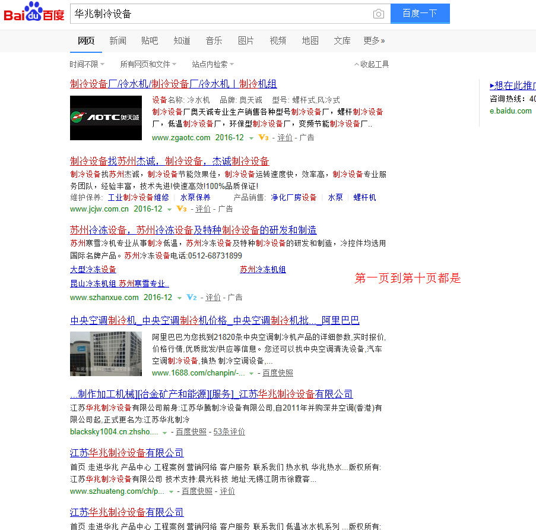Switch to 图片 tab
This screenshot has width=536, height=530.
click(x=246, y=41)
